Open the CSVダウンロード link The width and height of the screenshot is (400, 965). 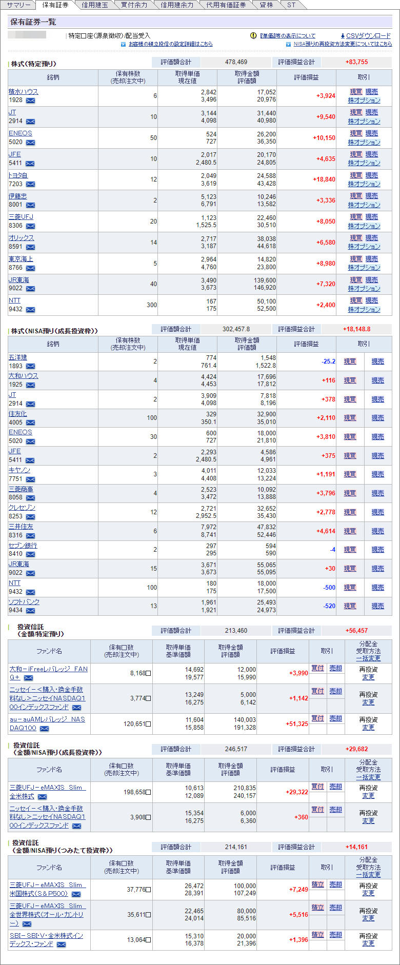point(368,36)
